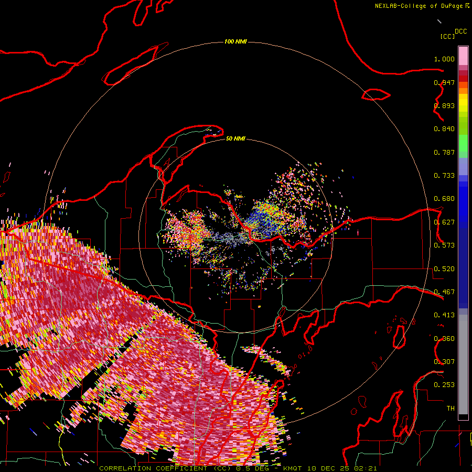
Task: Click the 1.000 value on color scale
Action: coord(444,59)
